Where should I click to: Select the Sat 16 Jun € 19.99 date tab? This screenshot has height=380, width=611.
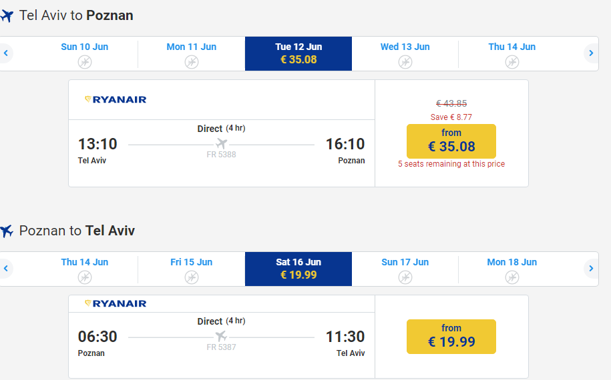[x=298, y=269]
